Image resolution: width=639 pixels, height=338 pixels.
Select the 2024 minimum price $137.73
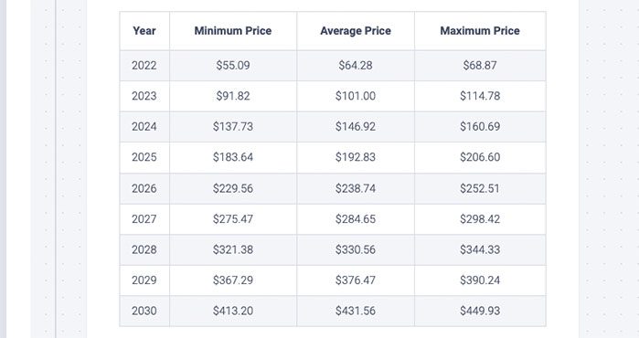(233, 127)
